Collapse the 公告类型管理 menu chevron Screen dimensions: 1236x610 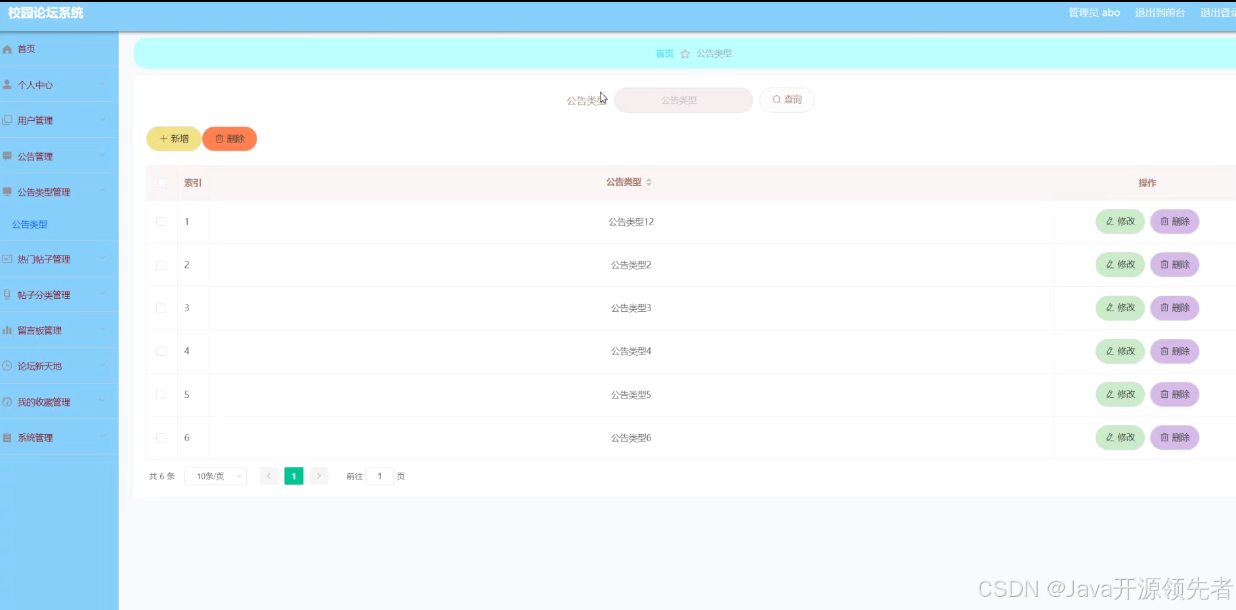click(x=102, y=191)
